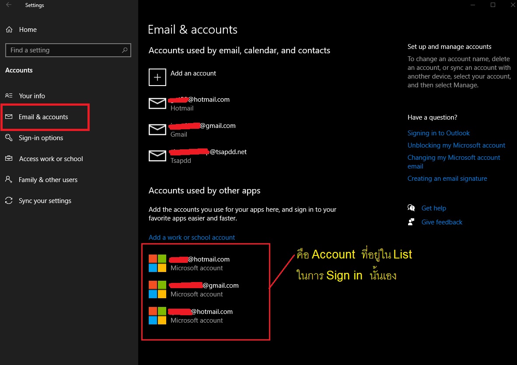The width and height of the screenshot is (517, 365).
Task: Click the envelope icon of the Gmail account
Action: (157, 130)
